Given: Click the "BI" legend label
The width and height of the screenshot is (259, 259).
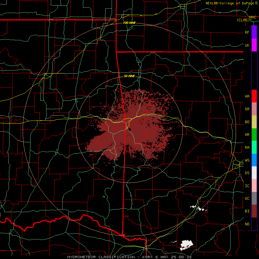Looking at the screenshot, I should tap(247, 211).
